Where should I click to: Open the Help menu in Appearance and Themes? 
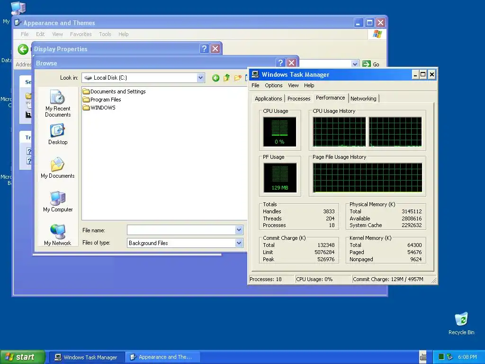coord(124,34)
